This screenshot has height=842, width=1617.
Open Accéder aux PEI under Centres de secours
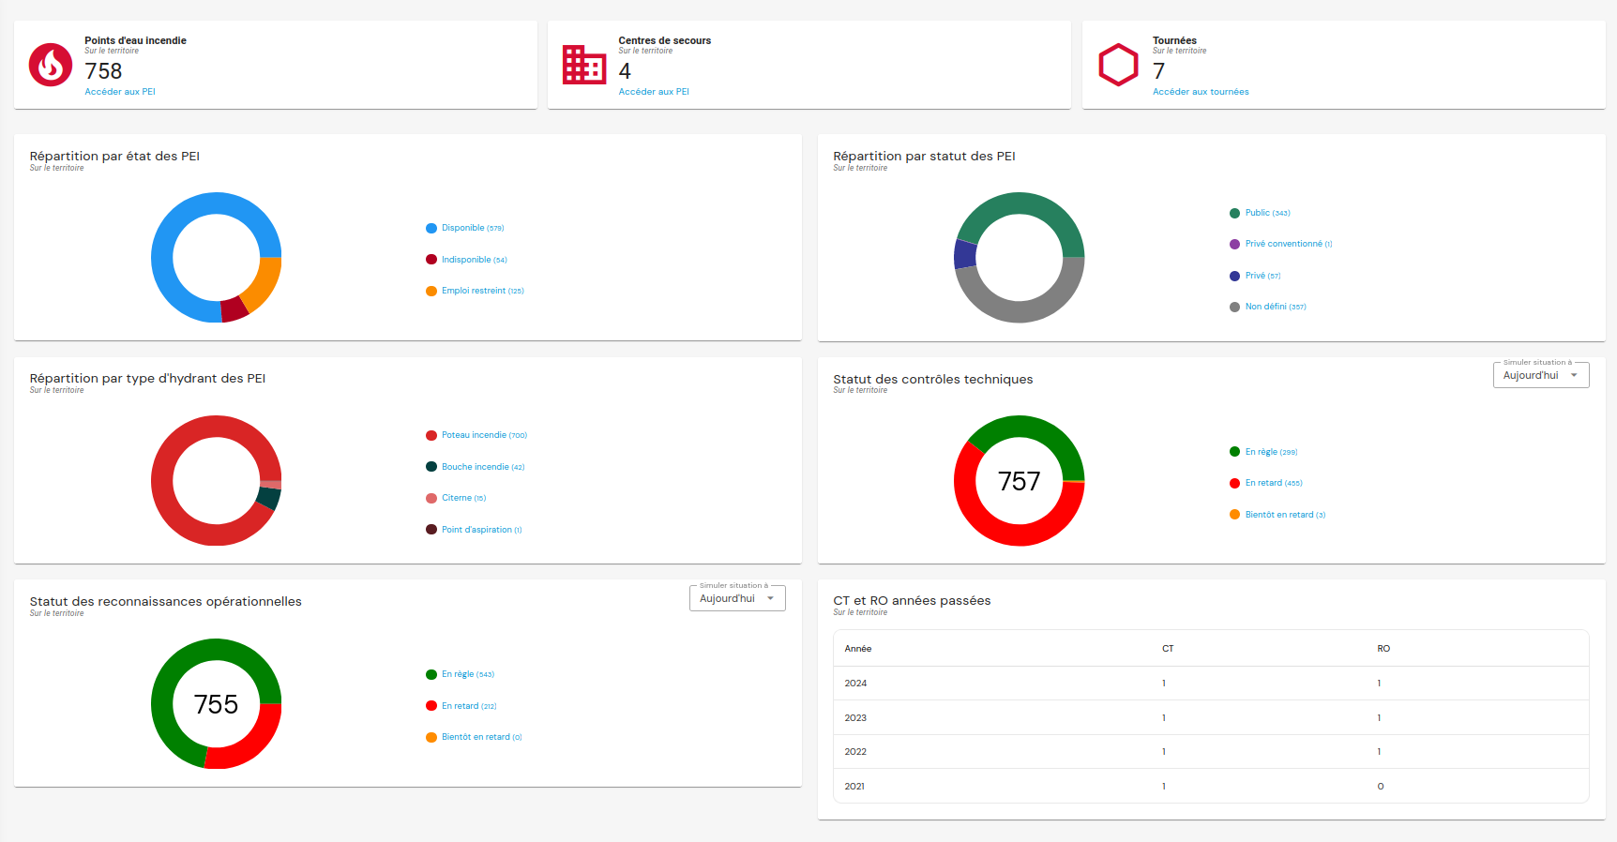654,92
